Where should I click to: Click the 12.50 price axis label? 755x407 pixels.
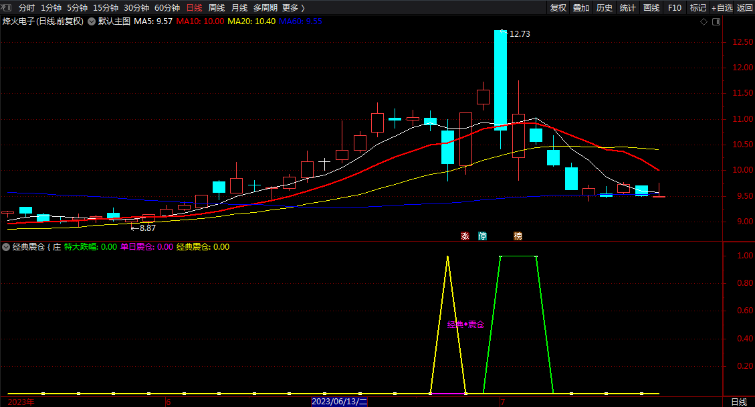click(x=742, y=42)
